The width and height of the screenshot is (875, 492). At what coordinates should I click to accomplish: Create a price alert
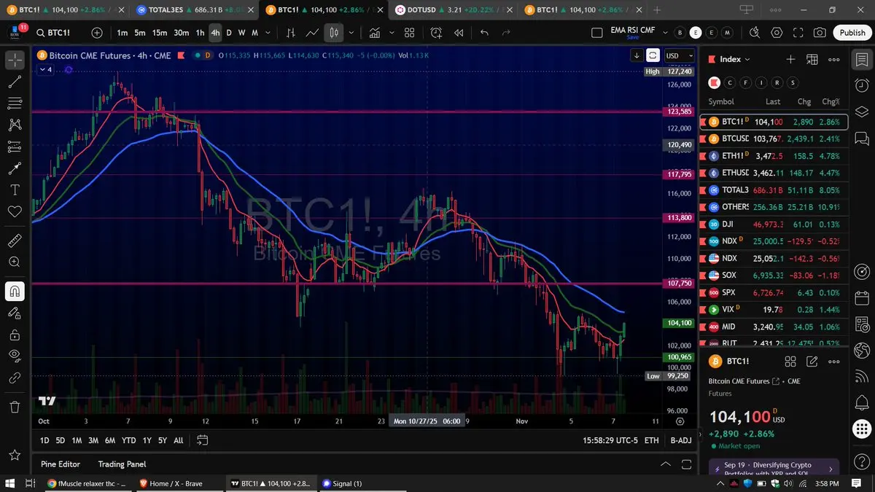(437, 33)
